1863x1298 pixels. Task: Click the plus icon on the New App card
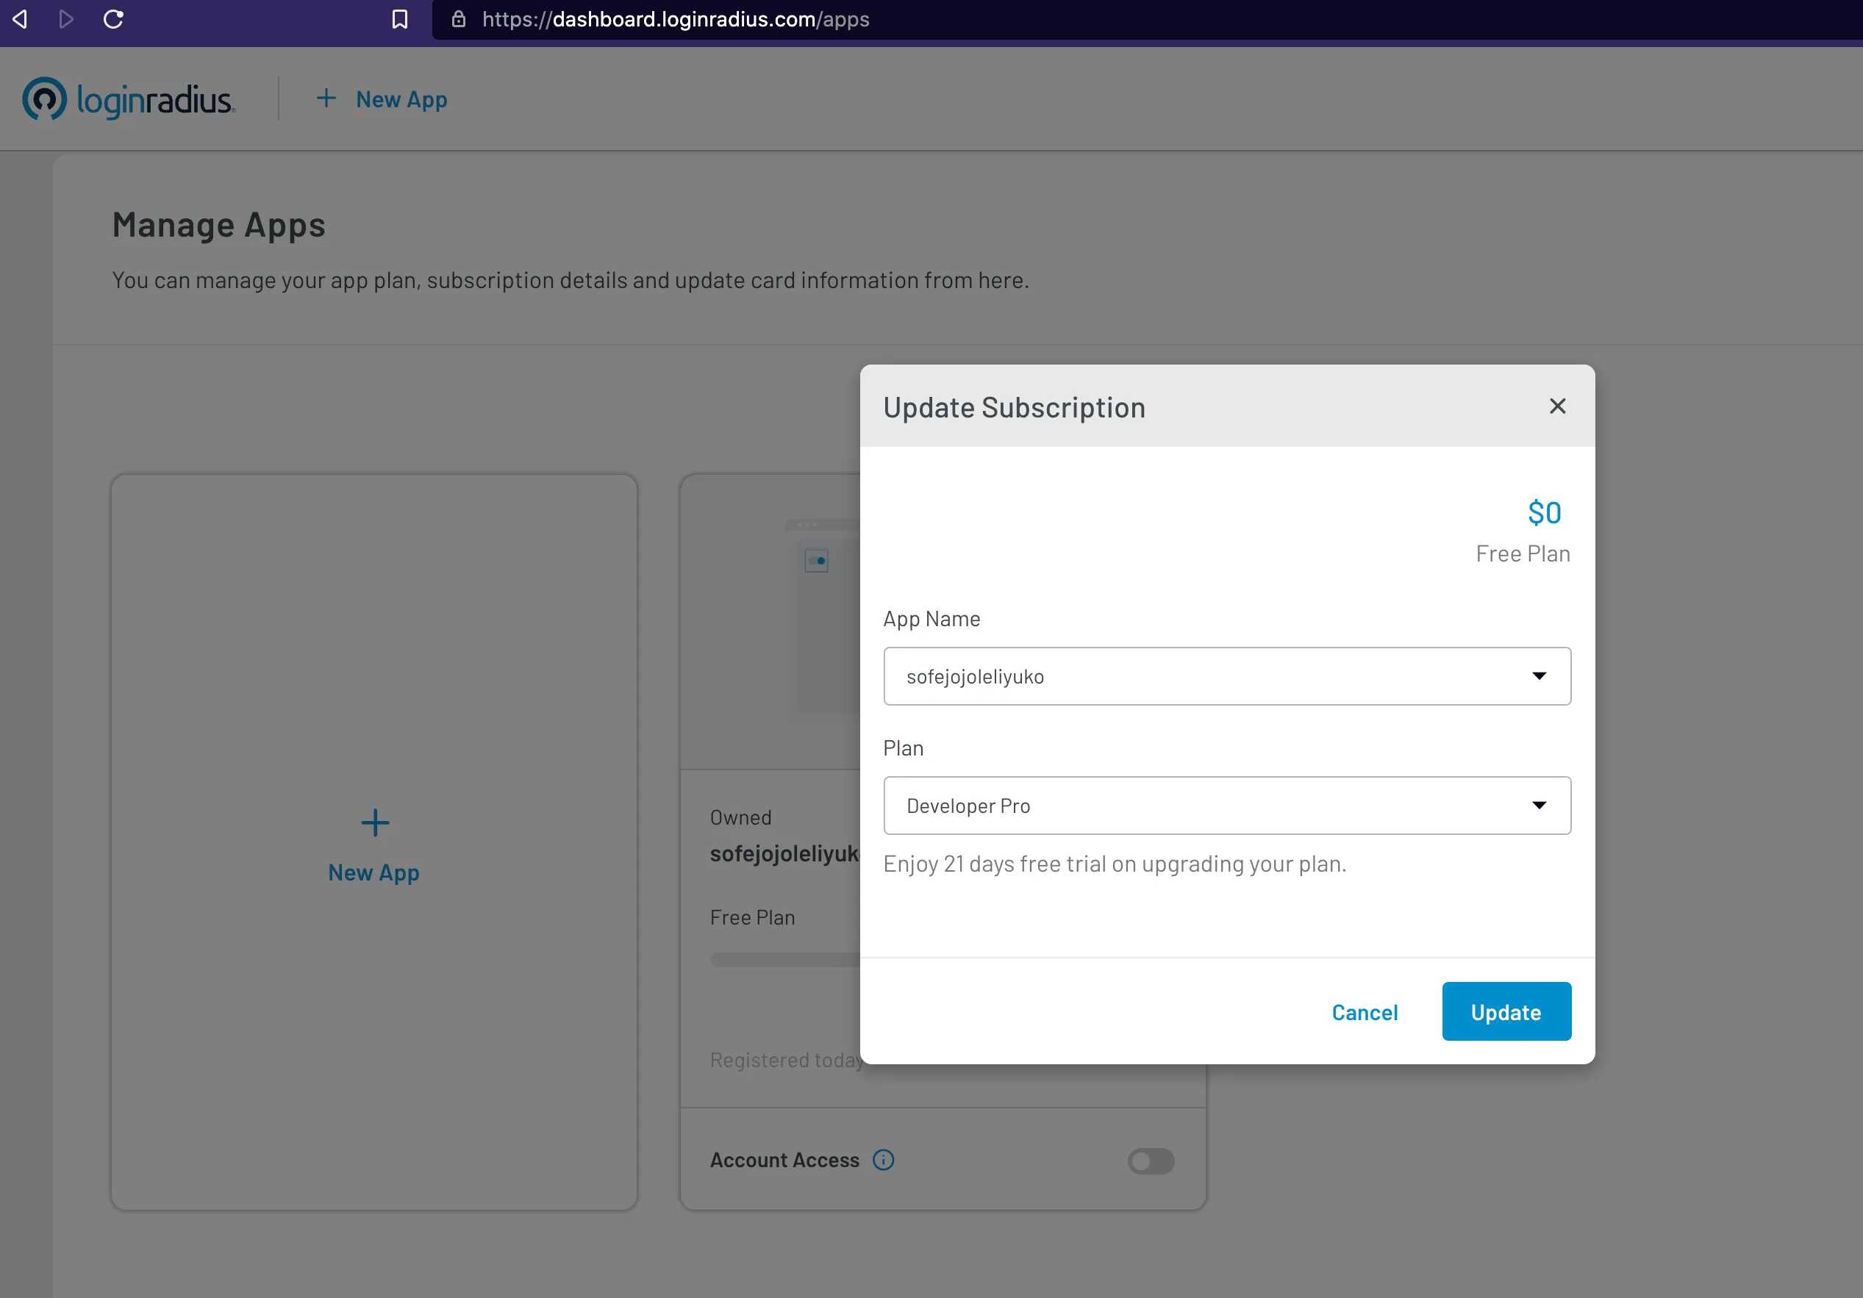(374, 822)
